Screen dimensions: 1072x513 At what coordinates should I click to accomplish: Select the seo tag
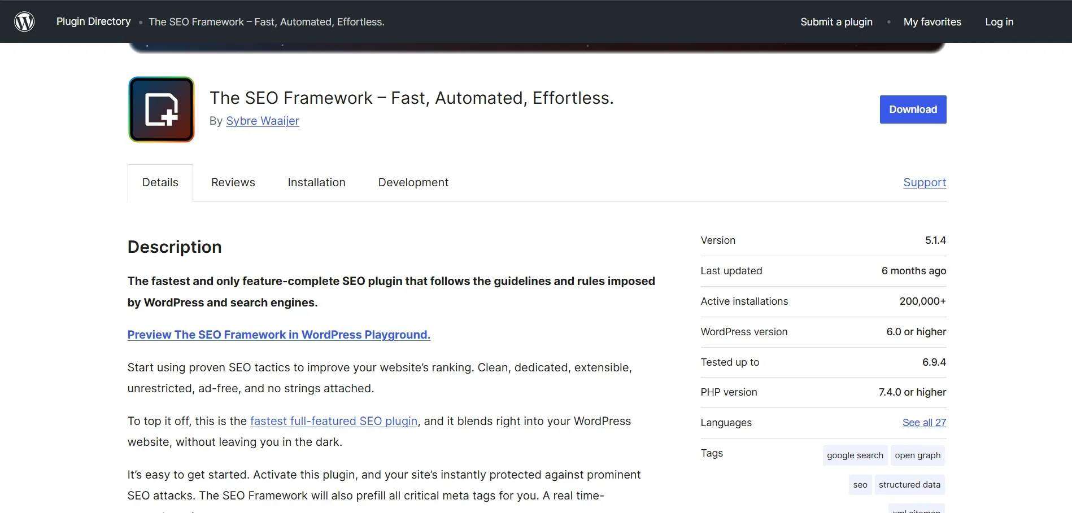pos(860,485)
